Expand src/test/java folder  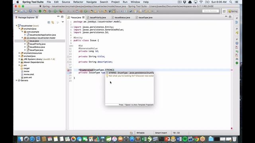coord(20,56)
